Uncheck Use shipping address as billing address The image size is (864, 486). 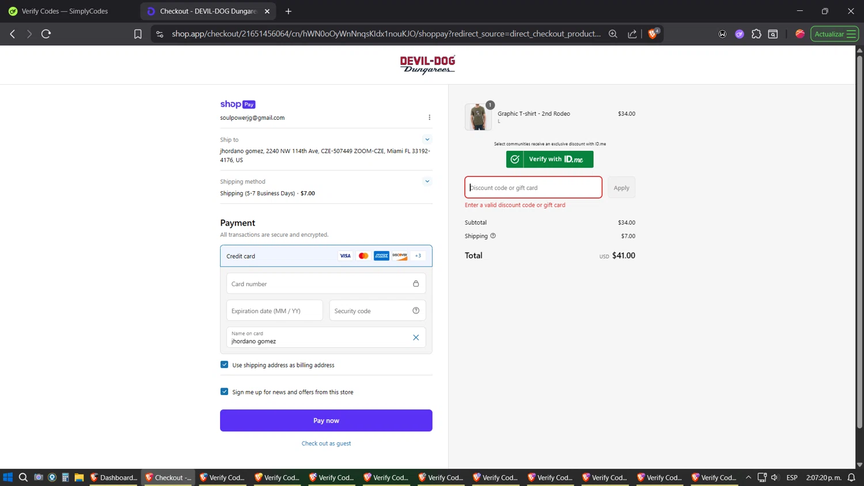[x=225, y=364]
